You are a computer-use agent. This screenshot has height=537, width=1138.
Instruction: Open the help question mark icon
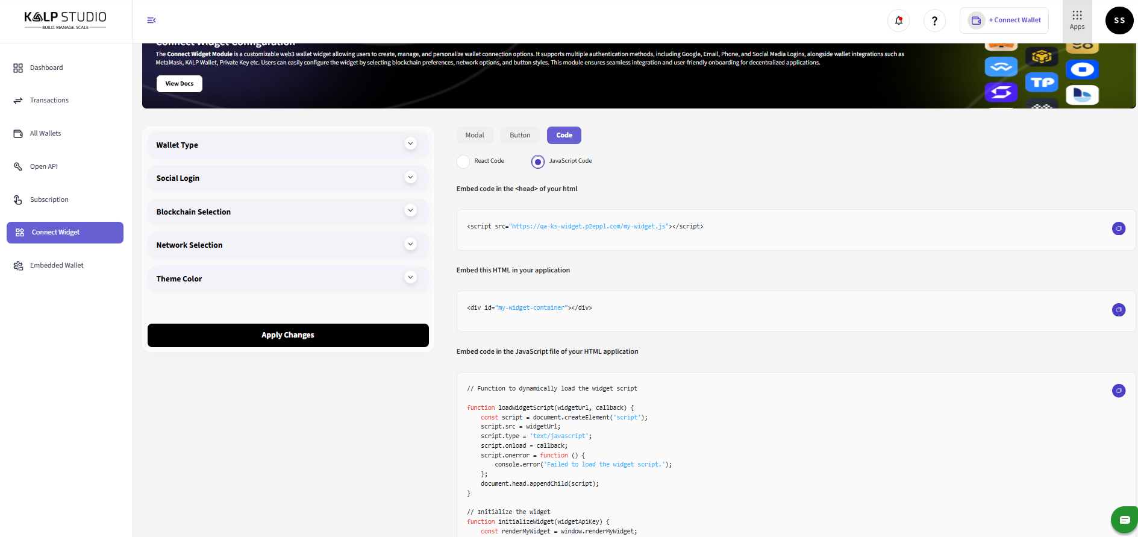934,20
